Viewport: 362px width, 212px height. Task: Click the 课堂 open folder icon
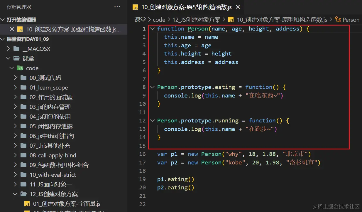pyautogui.click(x=17, y=58)
